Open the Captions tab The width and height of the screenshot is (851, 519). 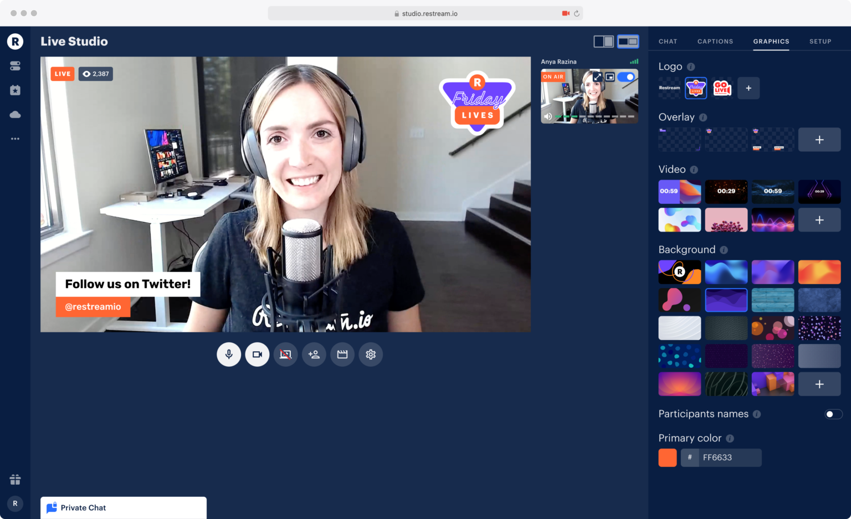point(715,41)
